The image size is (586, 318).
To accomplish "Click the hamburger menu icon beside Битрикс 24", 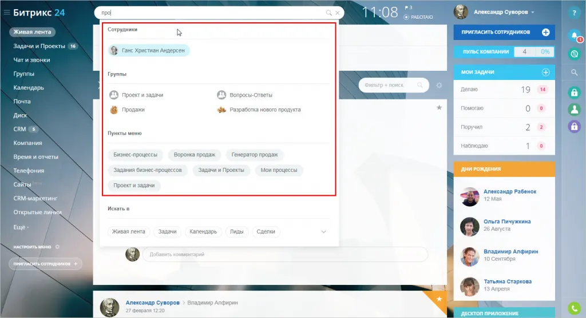I will pos(7,13).
